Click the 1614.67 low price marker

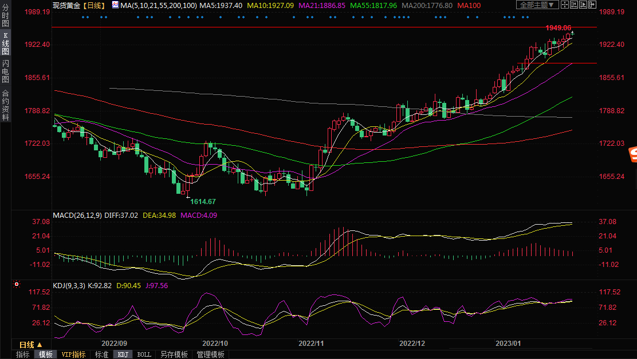point(203,202)
